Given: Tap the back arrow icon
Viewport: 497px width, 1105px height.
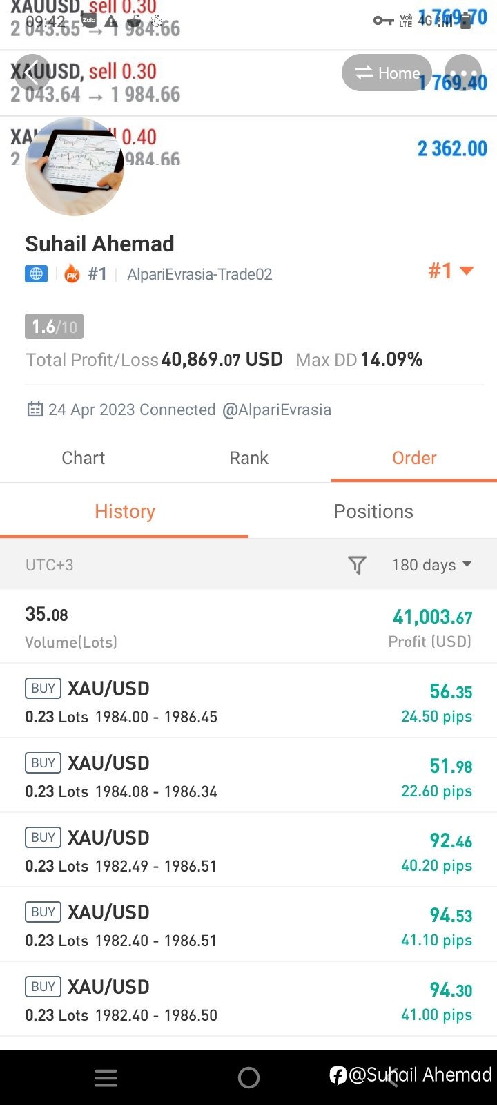Looking at the screenshot, I should (32, 72).
